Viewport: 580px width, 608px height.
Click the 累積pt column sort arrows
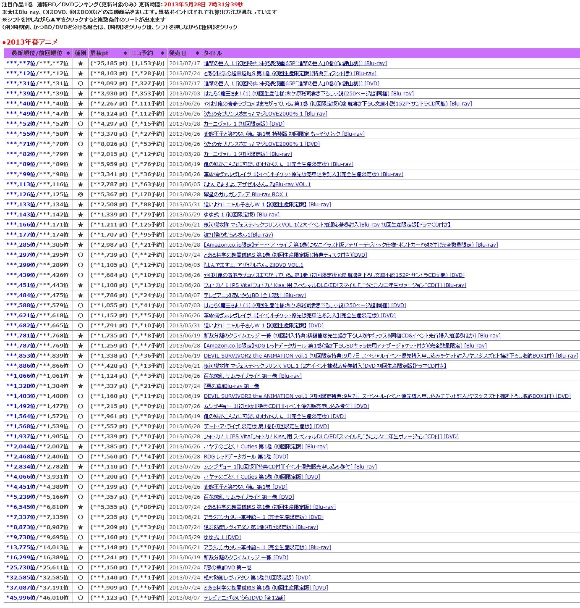[x=125, y=53]
